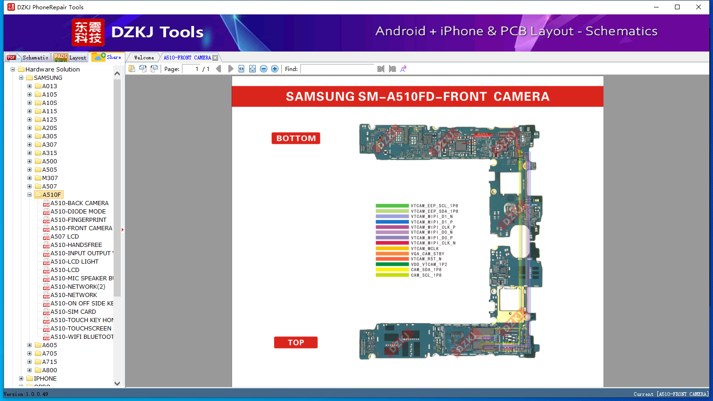Screen dimensions: 713x401
Task: Click the tree scrollbar down arrow
Action: (x=117, y=383)
